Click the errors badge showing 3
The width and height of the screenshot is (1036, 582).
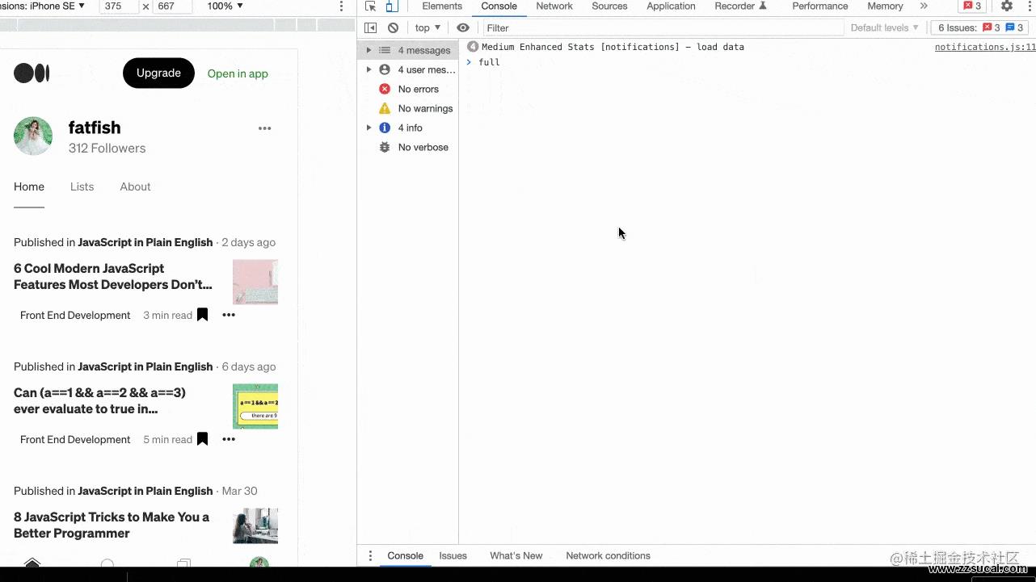coord(973,6)
